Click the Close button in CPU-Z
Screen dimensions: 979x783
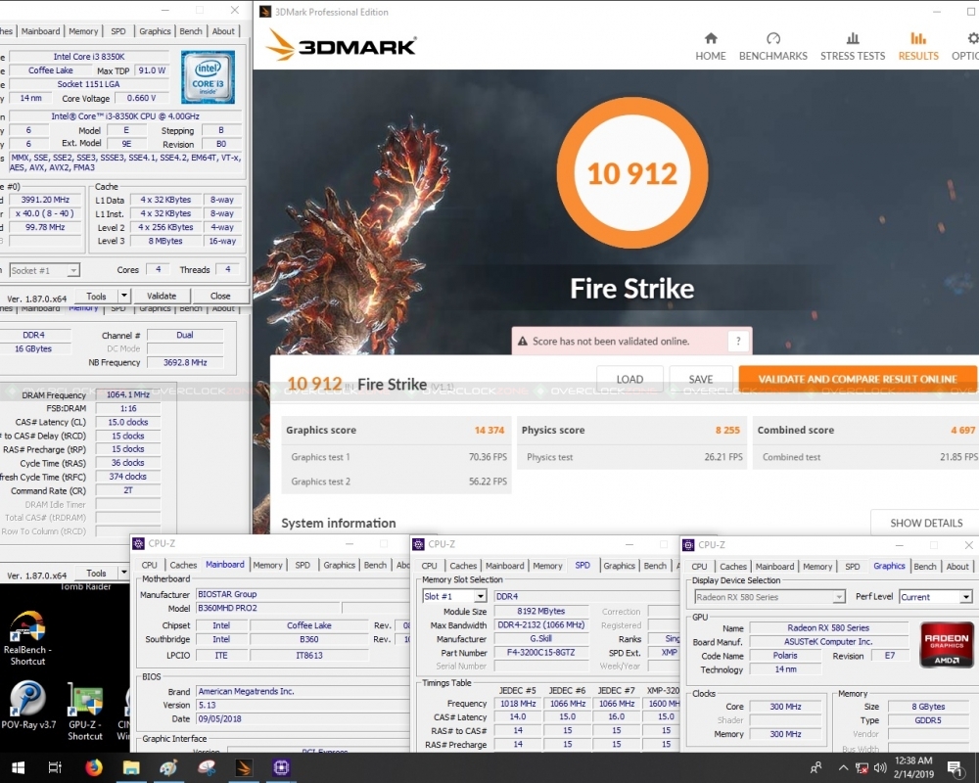click(220, 296)
